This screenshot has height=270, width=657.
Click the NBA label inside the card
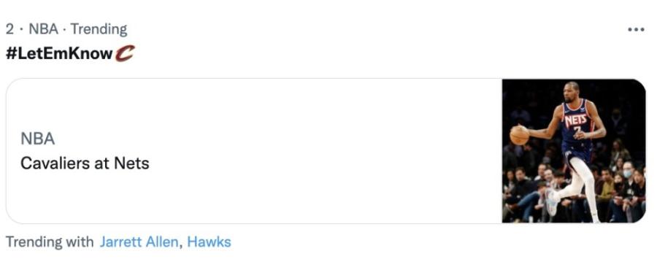37,139
